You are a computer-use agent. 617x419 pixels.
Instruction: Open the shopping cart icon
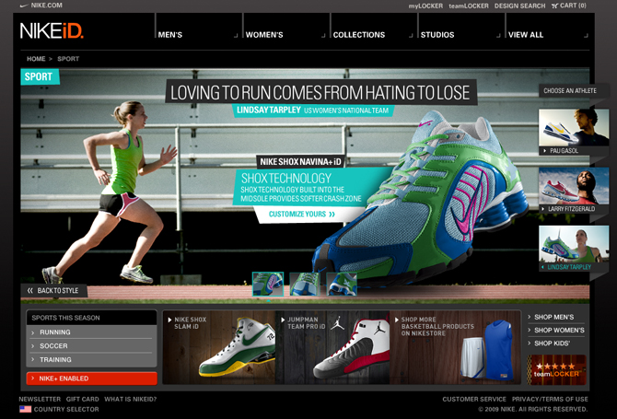pyautogui.click(x=554, y=6)
